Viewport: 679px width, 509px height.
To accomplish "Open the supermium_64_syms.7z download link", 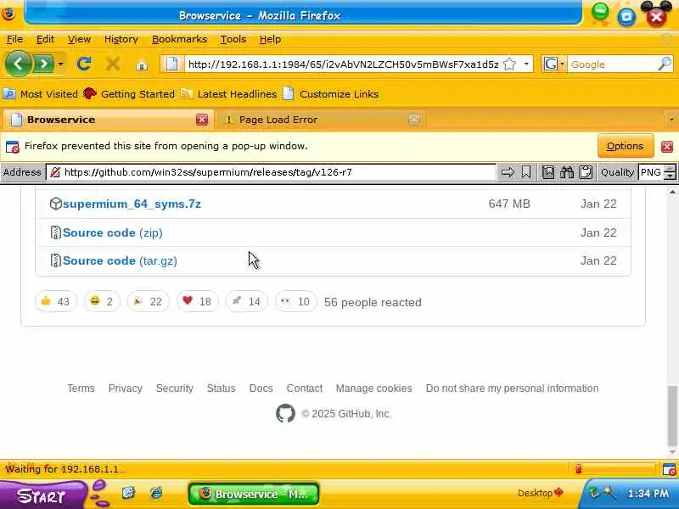I will (132, 204).
